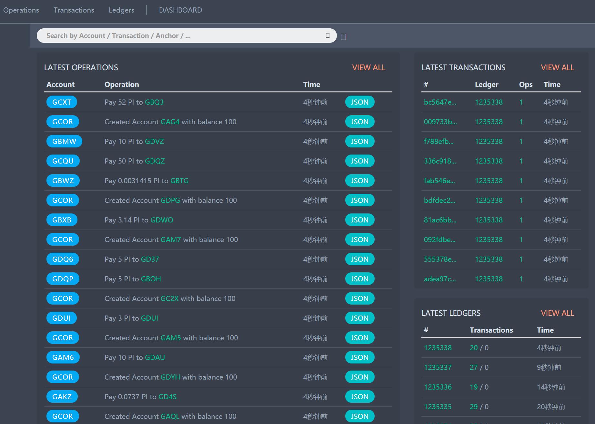Open transaction adea97c...
This screenshot has height=424, width=595.
(440, 279)
